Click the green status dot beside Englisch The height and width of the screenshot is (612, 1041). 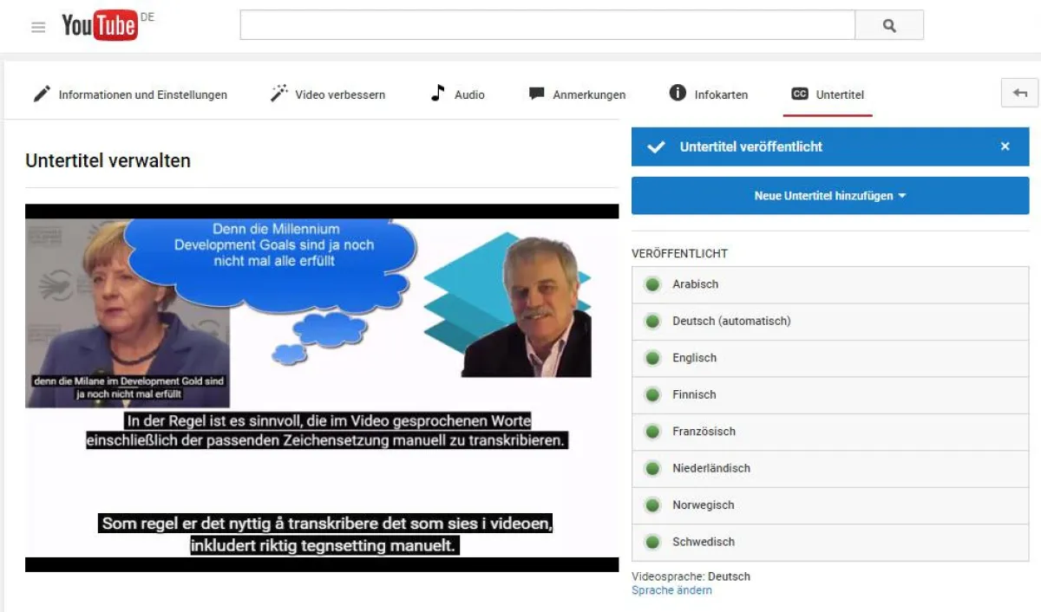tap(652, 358)
